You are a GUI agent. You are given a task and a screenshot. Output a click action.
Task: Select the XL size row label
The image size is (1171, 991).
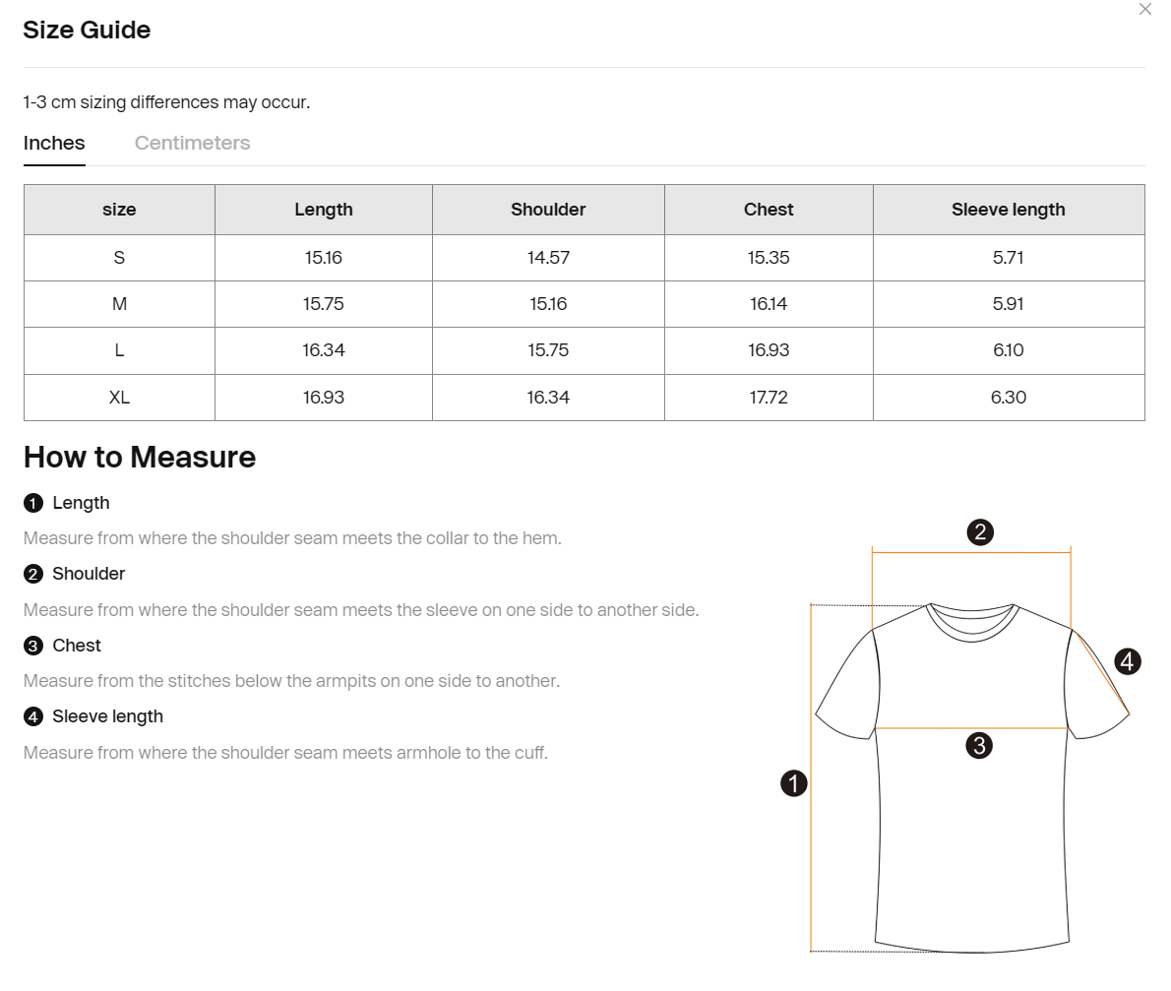[x=119, y=398]
